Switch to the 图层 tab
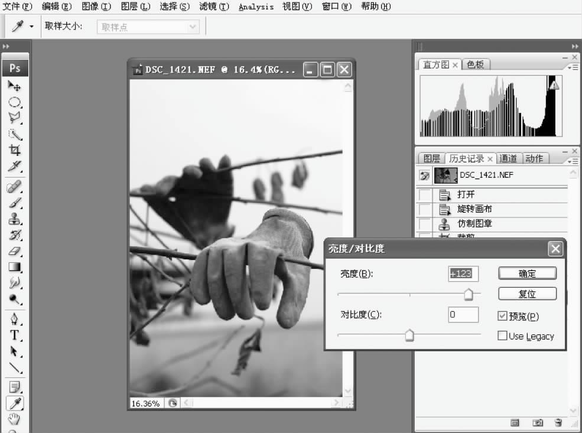 432,158
